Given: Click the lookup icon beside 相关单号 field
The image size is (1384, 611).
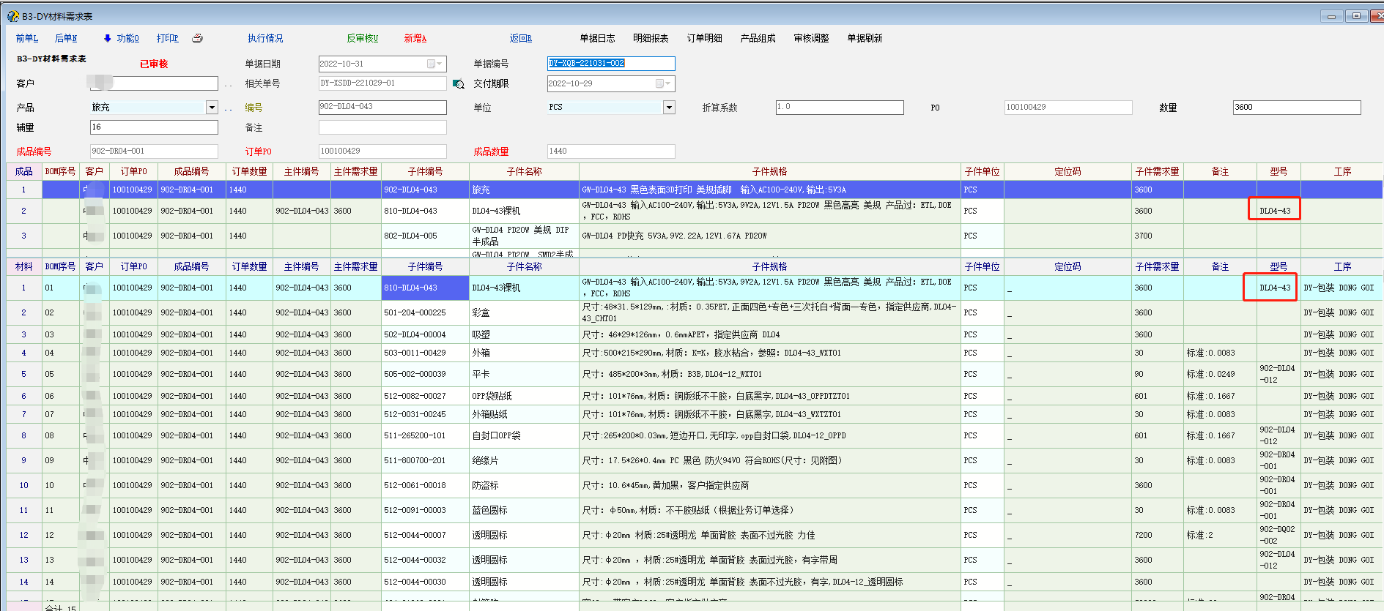Looking at the screenshot, I should [x=459, y=84].
